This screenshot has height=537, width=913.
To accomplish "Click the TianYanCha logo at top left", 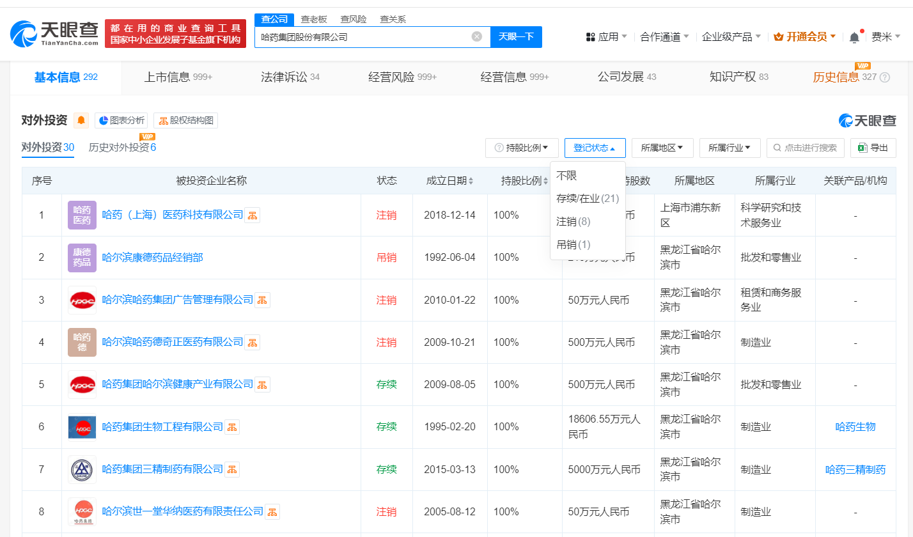I will point(54,33).
